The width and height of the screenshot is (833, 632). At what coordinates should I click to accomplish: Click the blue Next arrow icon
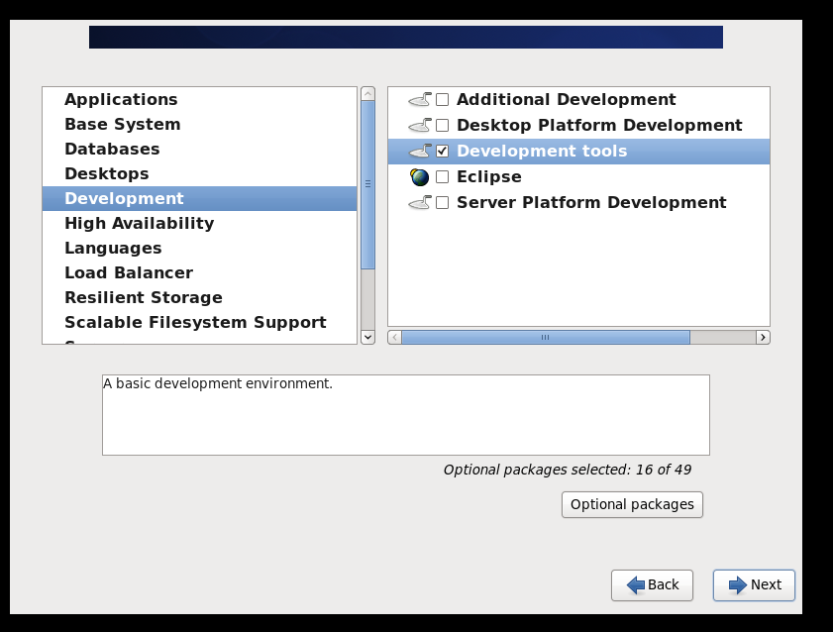tap(738, 585)
